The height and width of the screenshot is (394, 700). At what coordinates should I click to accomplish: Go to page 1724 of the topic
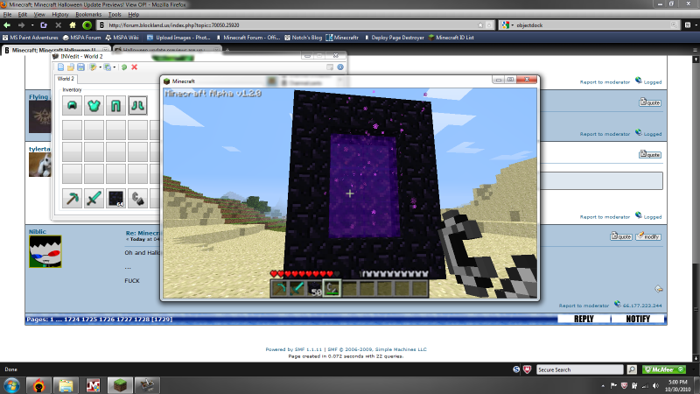pos(71,319)
